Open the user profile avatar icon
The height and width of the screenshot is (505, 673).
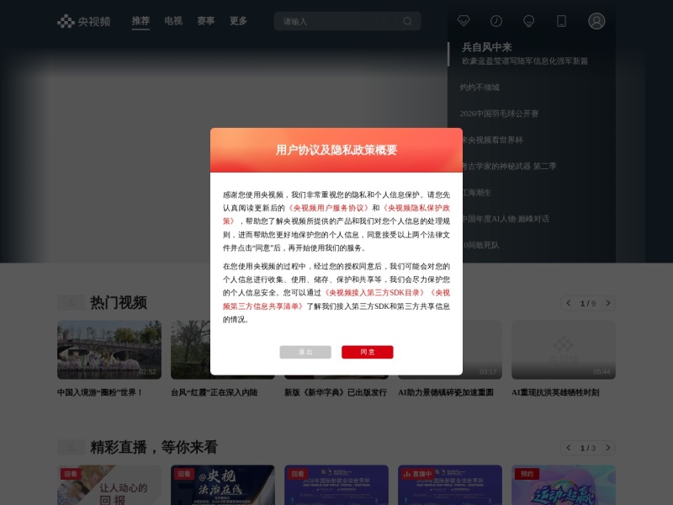(x=596, y=21)
